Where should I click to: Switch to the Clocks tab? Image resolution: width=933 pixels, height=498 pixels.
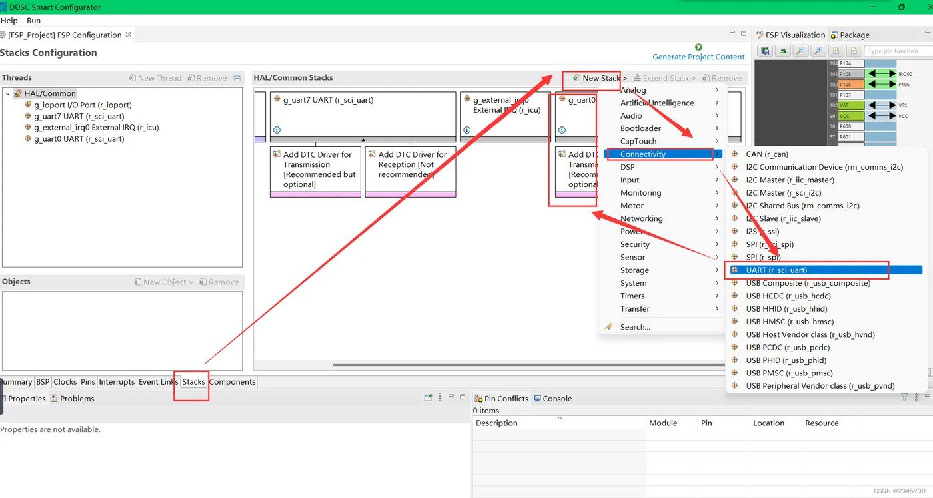pos(65,382)
